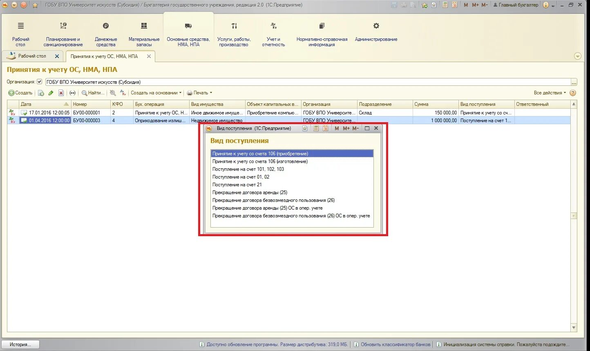Click the program update available link
This screenshot has width=590, height=351.
pos(277,344)
